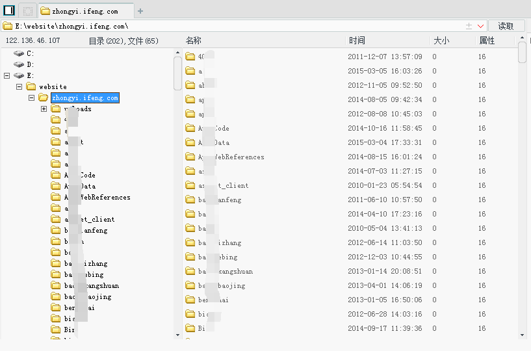Select tree folder ending 'anfeng'
Image resolution: width=531 pixels, height=351 pixels.
coord(86,230)
